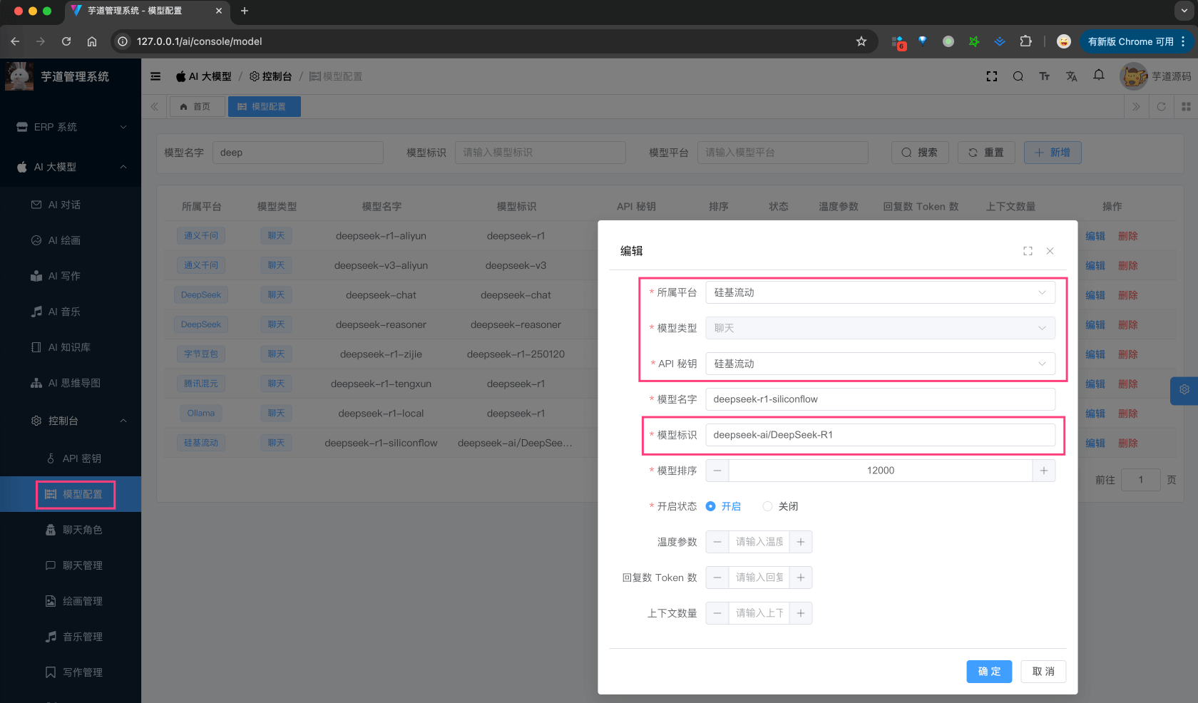The image size is (1198, 703).
Task: Open the notification bell
Action: point(1099,75)
